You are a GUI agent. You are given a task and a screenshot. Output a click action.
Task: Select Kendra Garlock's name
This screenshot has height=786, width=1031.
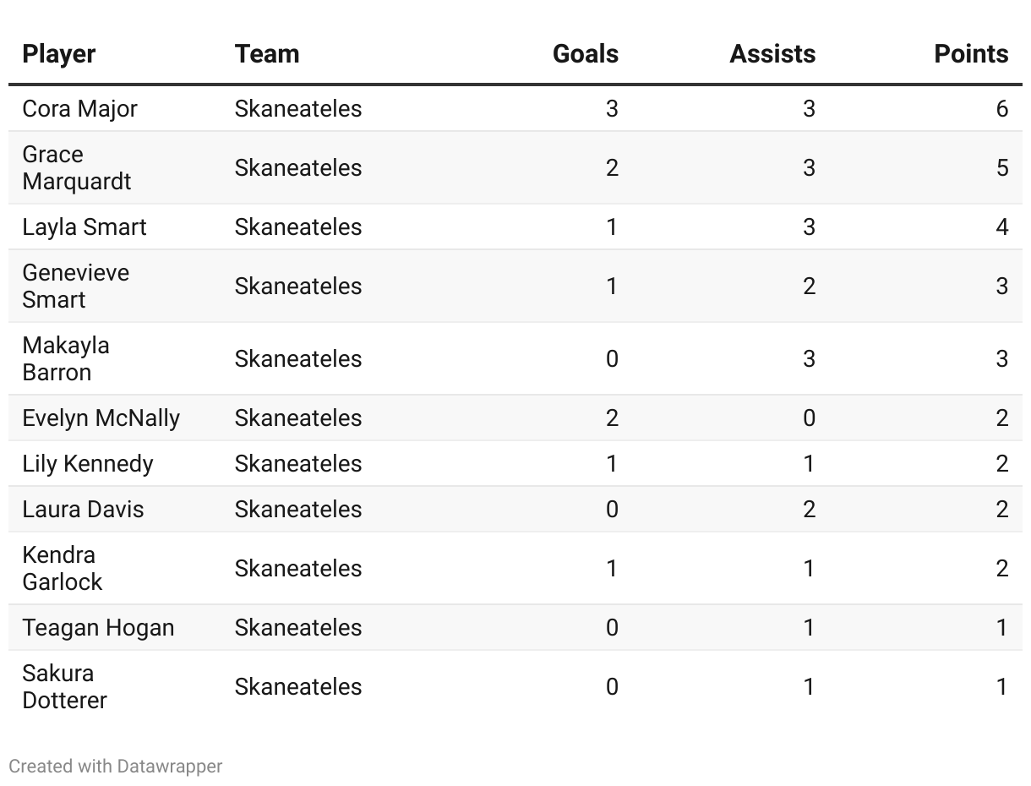point(63,569)
